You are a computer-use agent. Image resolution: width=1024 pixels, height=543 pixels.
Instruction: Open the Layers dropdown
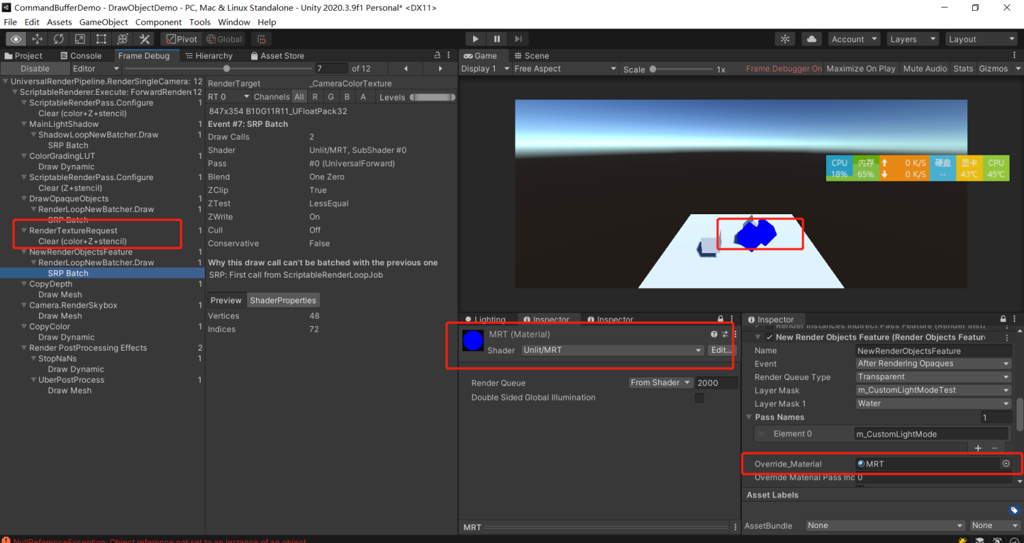(x=913, y=39)
